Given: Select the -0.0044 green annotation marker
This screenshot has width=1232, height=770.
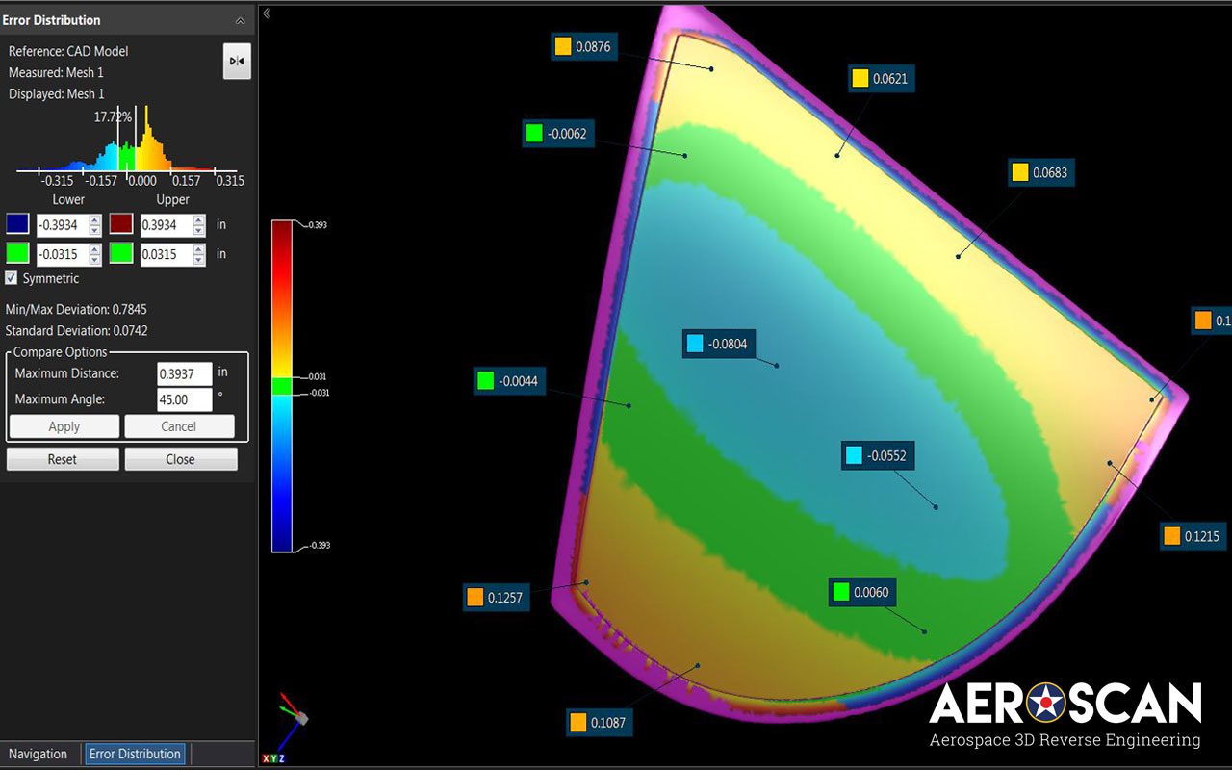Looking at the screenshot, I should point(509,380).
